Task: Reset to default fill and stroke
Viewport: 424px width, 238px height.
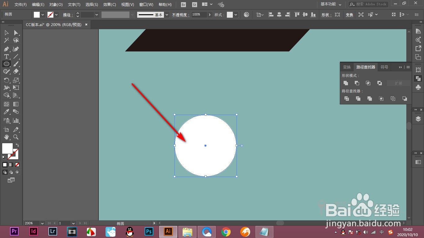Action: click(x=4, y=157)
